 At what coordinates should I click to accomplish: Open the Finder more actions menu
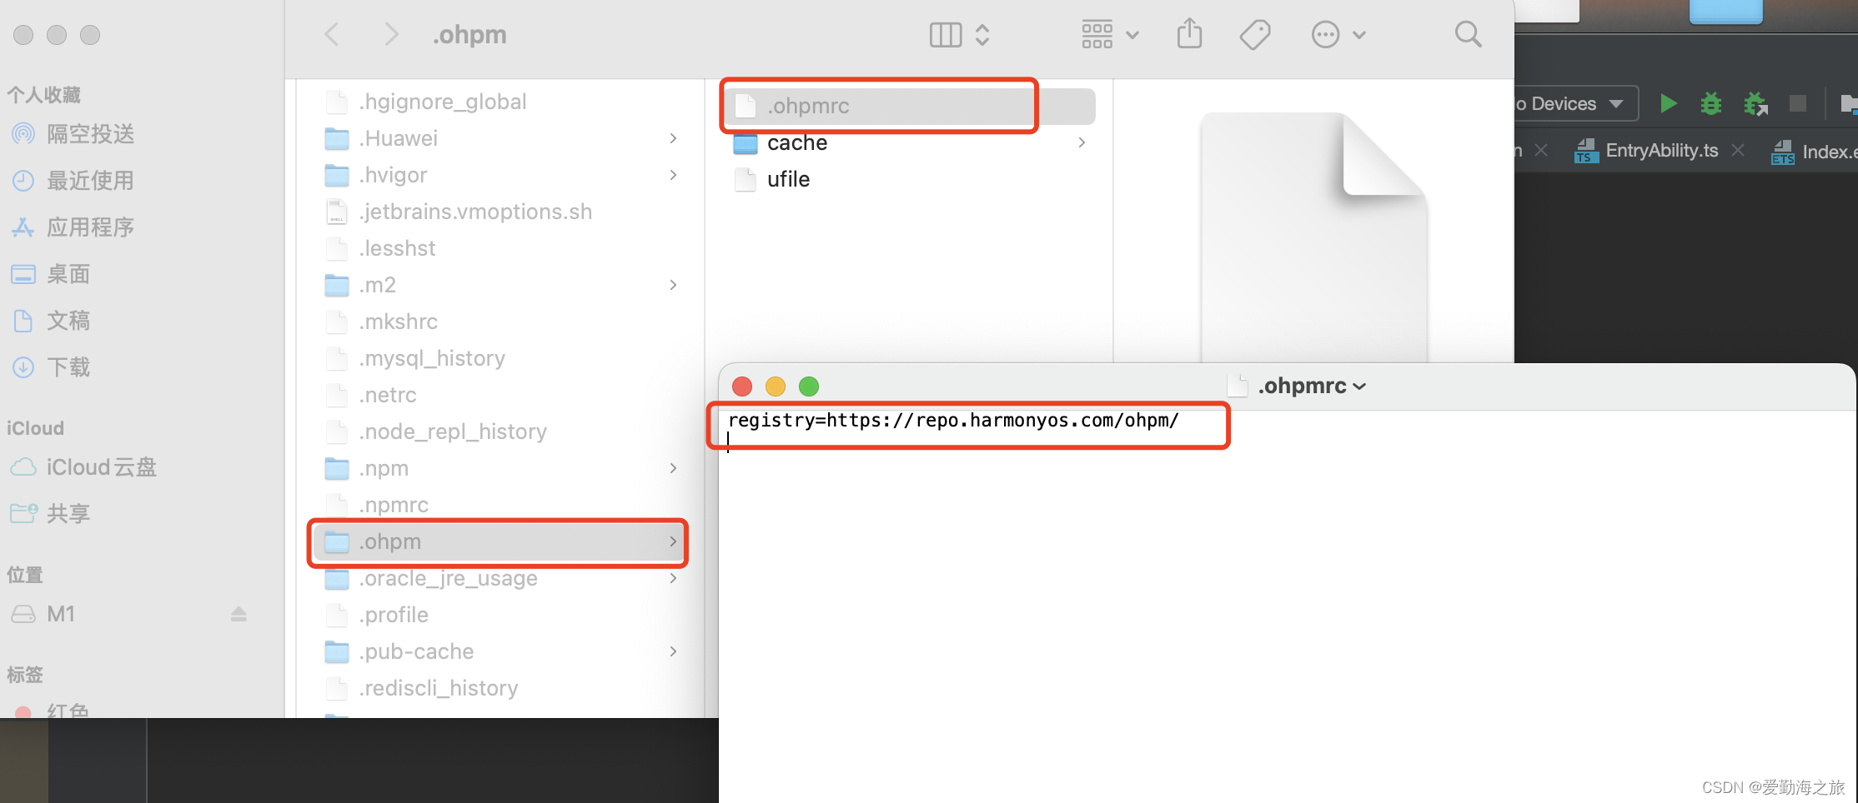click(x=1338, y=35)
